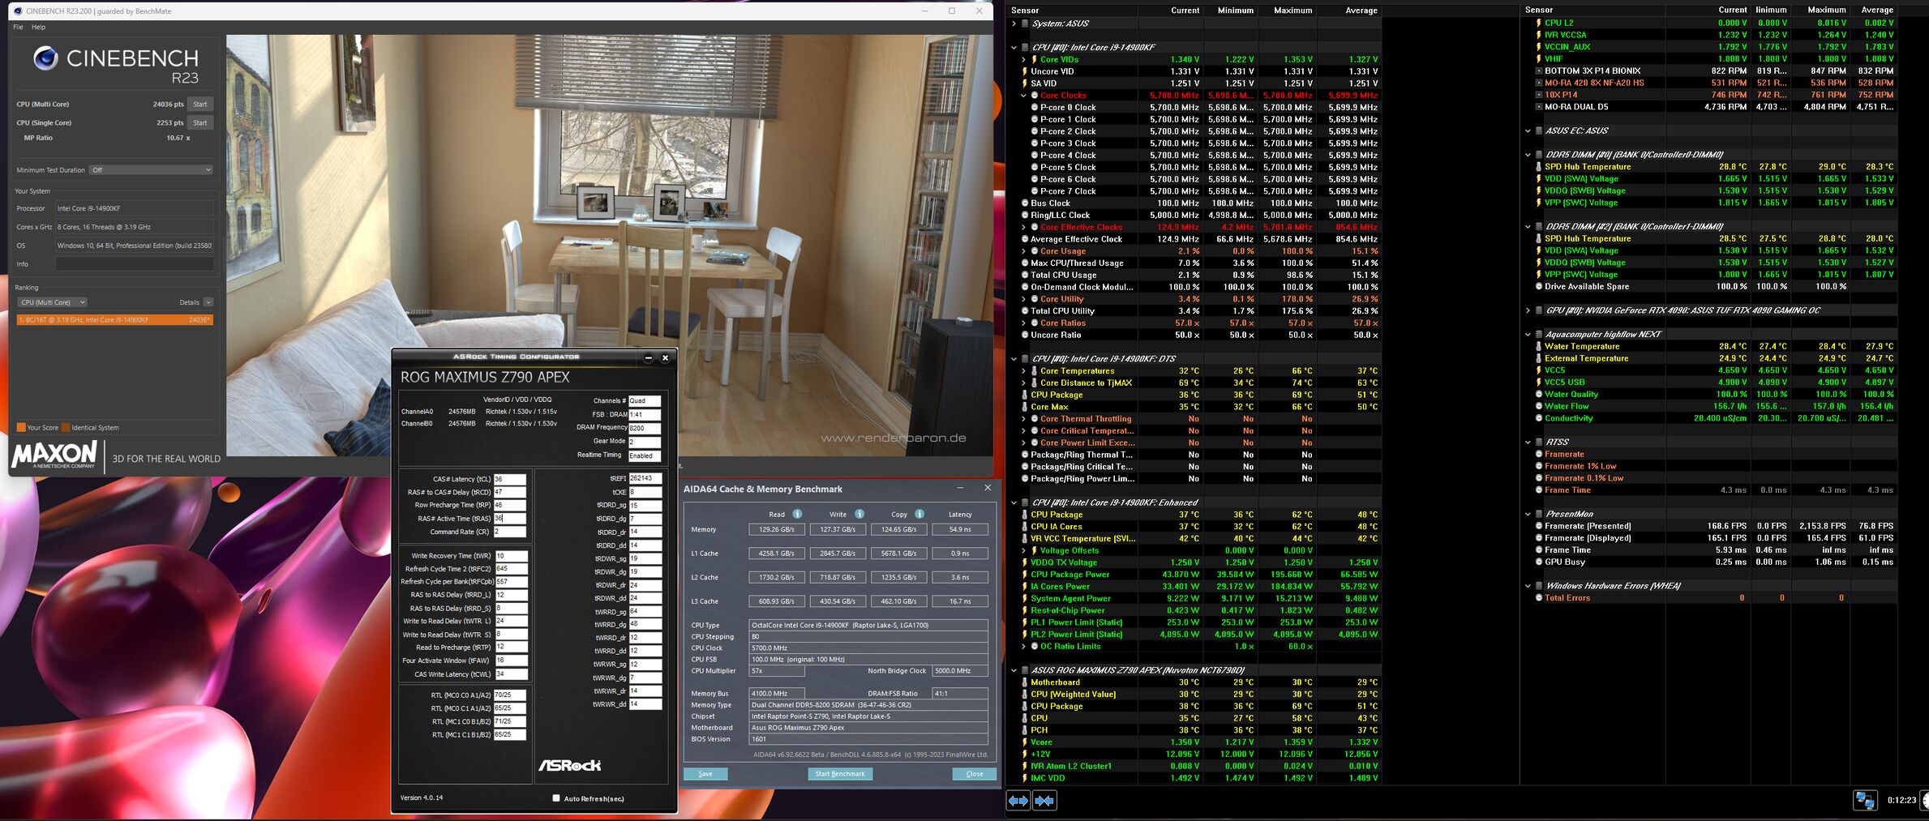Click lightning icon beside CPU L2
1929x821 pixels.
pyautogui.click(x=1538, y=23)
